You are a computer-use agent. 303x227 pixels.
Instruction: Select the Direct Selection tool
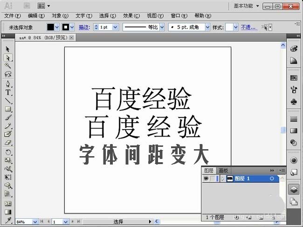[8, 58]
